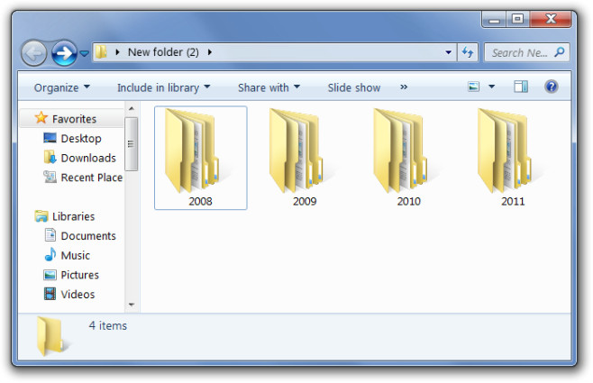
Task: Expand the arrow after New folder (2)
Action: [x=210, y=52]
